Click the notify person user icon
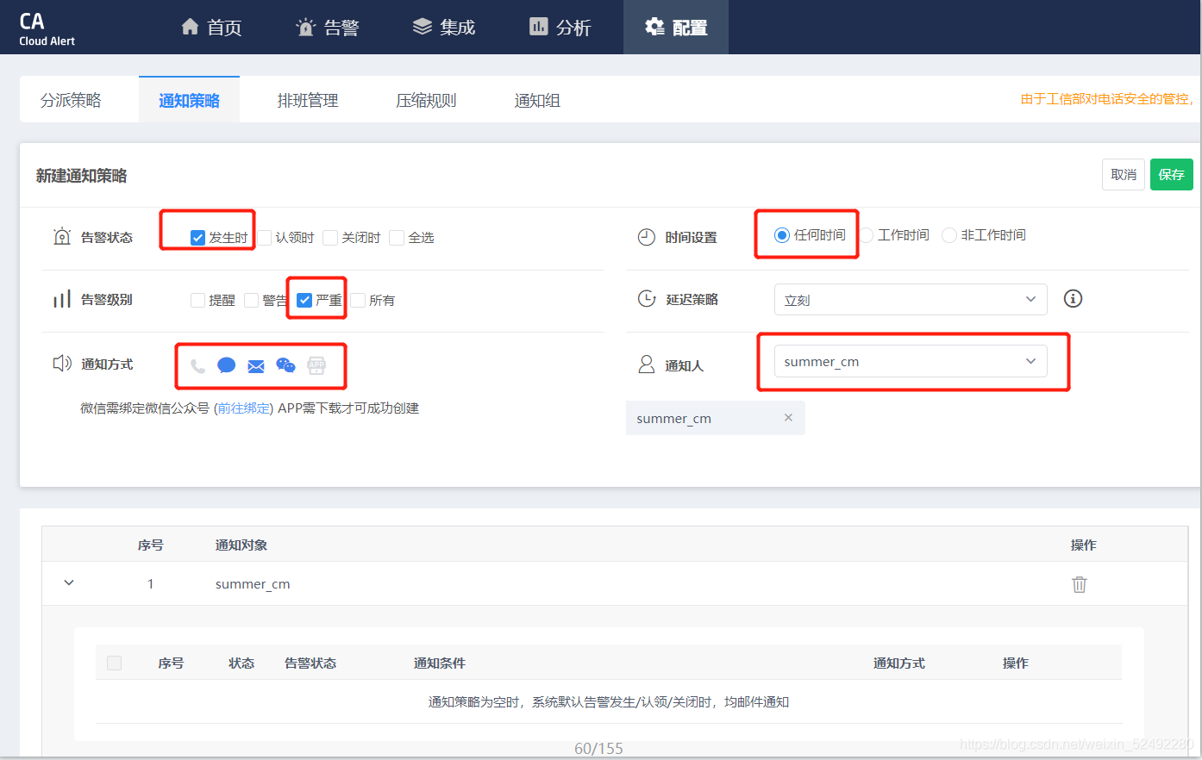Viewport: 1202px width, 760px height. (646, 364)
